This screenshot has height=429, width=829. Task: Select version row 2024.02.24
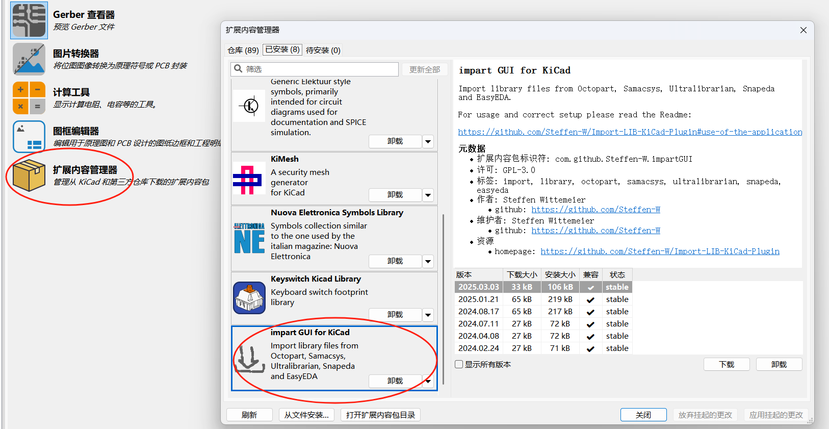pos(543,348)
